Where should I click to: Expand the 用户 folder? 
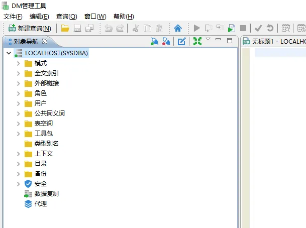[x=19, y=103]
